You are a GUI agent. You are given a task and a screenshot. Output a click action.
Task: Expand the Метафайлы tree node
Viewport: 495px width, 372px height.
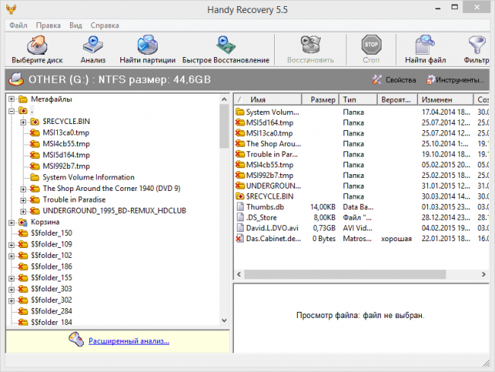pos(11,100)
